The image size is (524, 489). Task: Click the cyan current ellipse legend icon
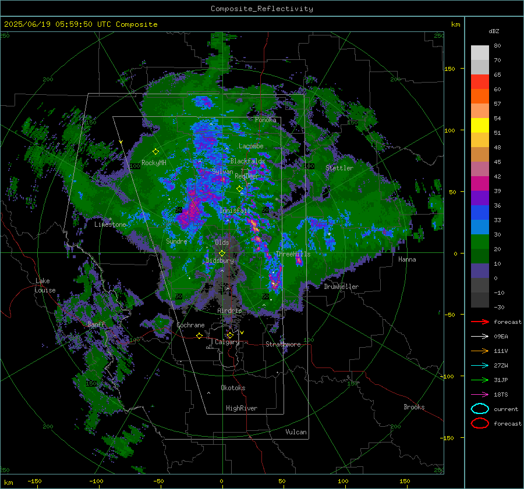[480, 409]
